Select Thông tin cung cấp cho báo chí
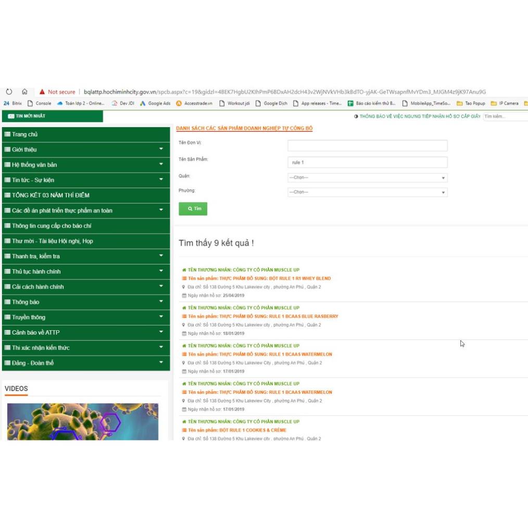528x528 pixels. 52,226
